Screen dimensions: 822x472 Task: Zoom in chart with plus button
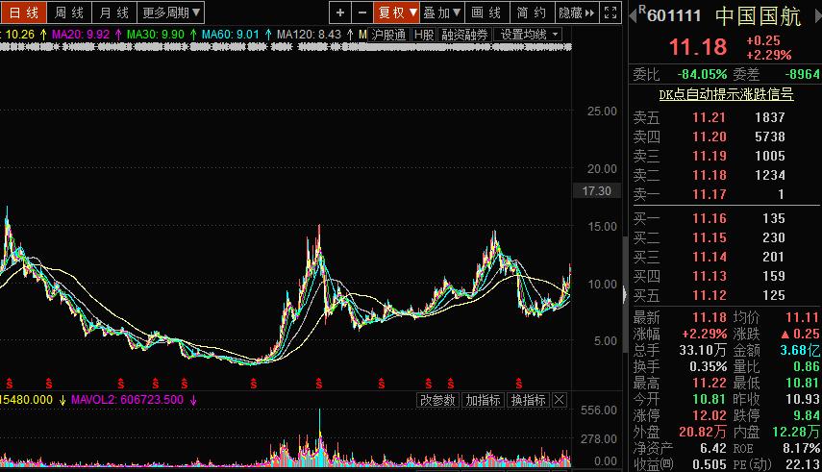340,12
